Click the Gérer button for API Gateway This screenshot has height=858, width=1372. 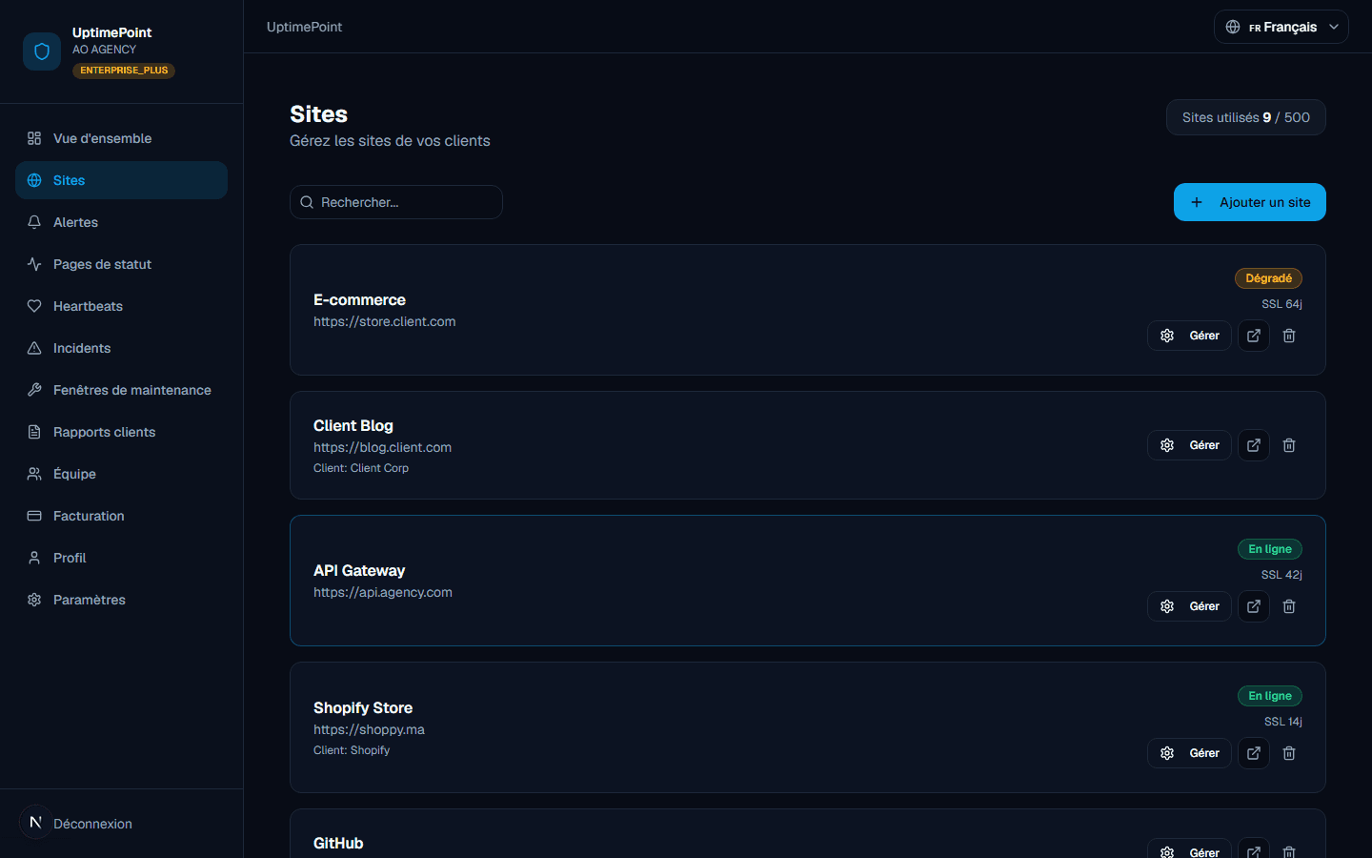[1189, 606]
